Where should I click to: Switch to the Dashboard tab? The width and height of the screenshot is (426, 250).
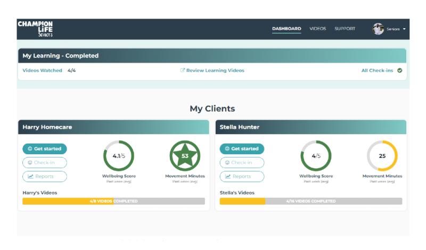286,29
